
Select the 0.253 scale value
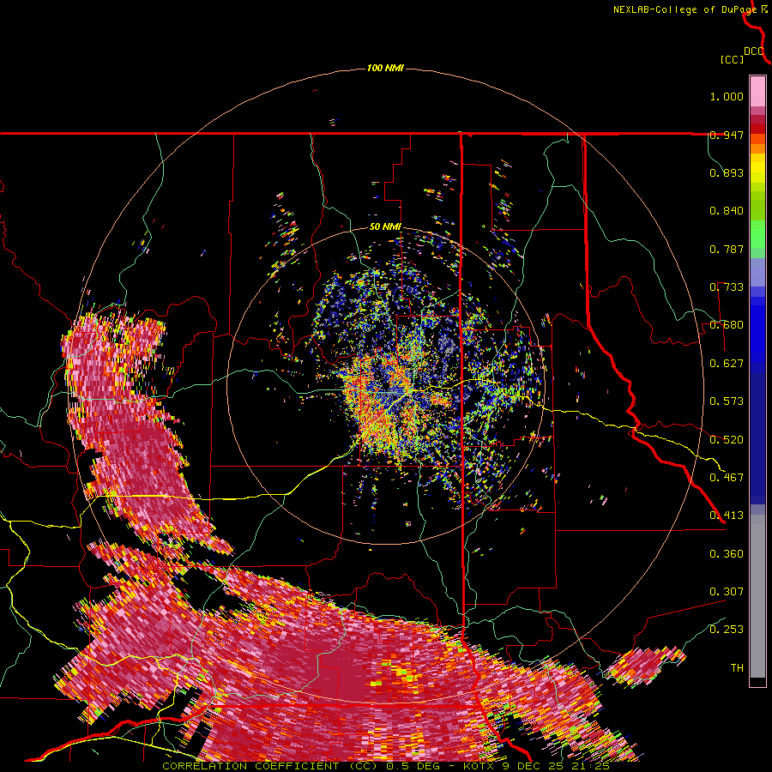click(727, 630)
